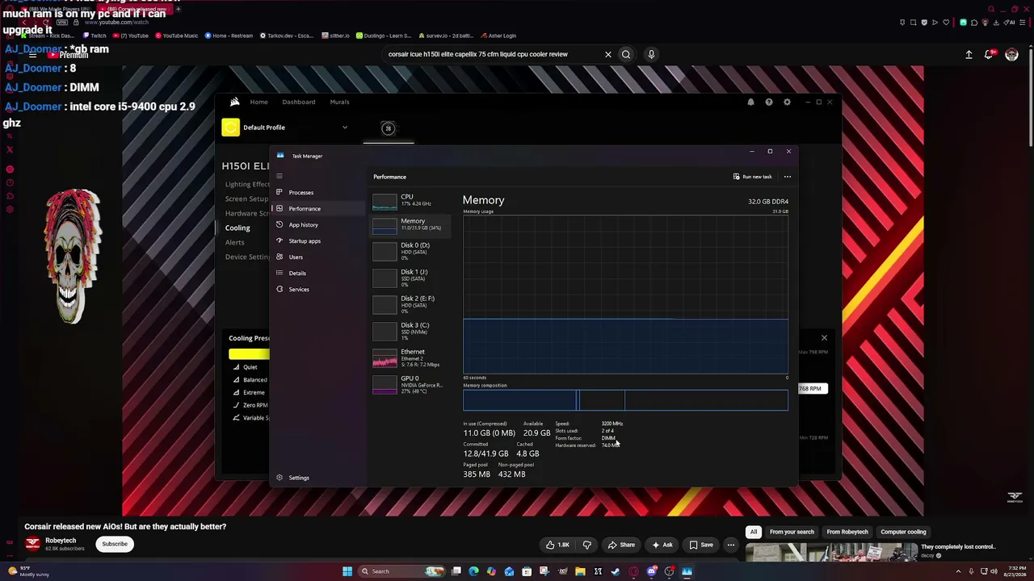Like the video (1.8K)

(x=558, y=545)
